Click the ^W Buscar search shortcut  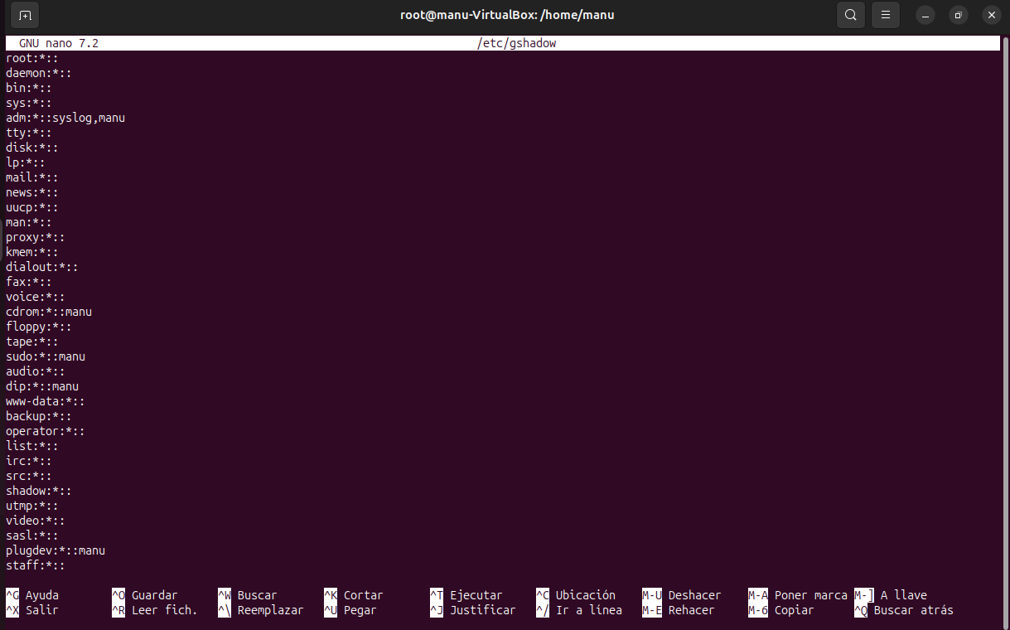[247, 595]
